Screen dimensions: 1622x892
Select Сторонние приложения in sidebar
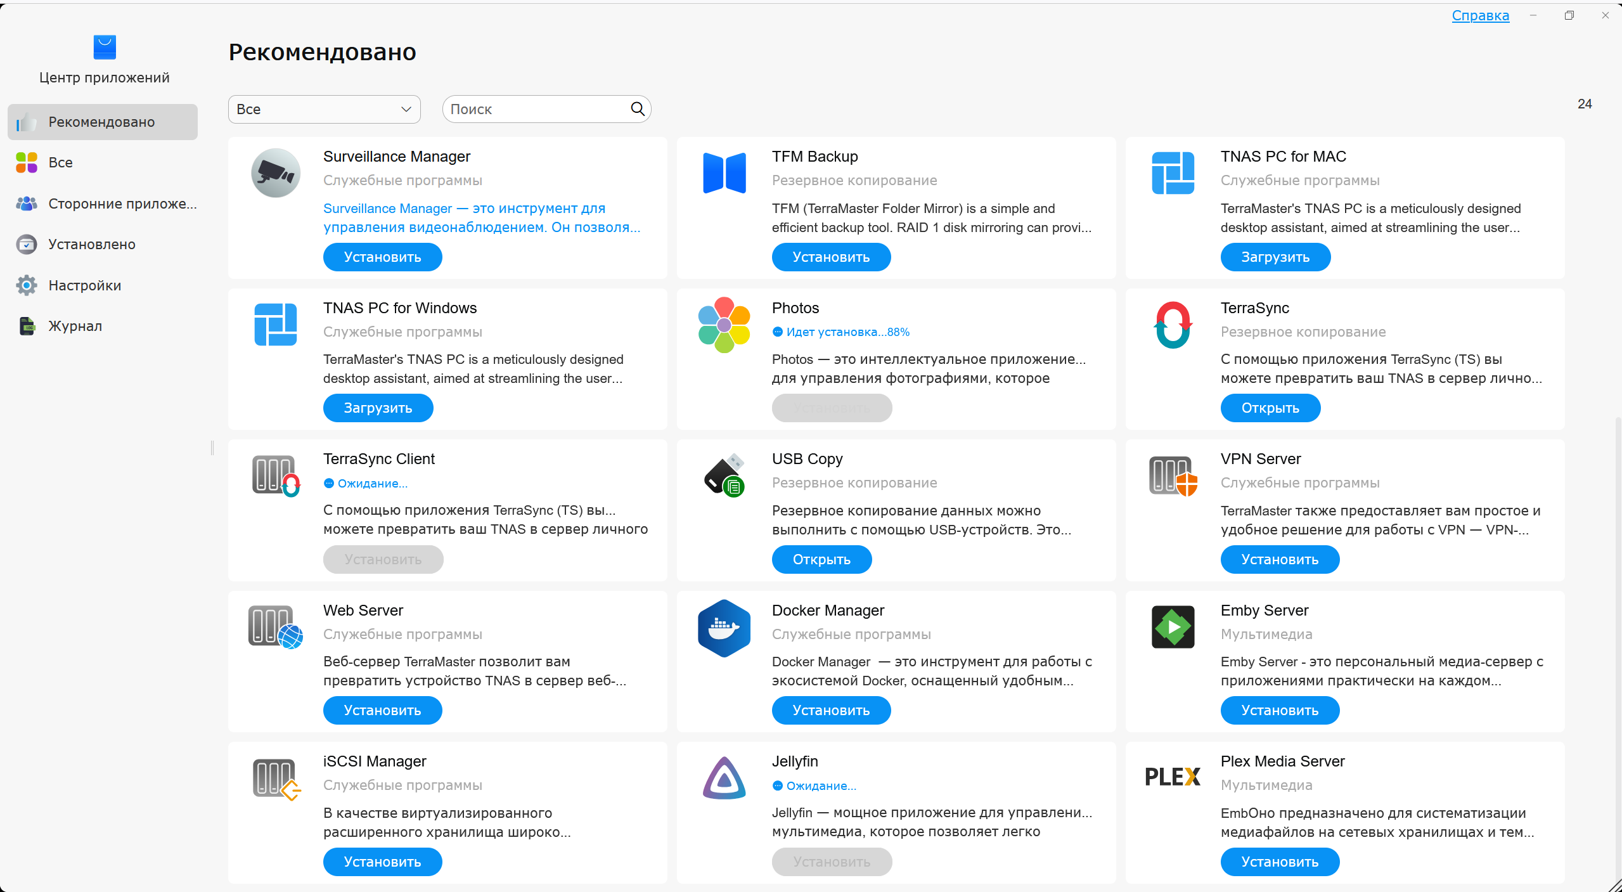(122, 204)
